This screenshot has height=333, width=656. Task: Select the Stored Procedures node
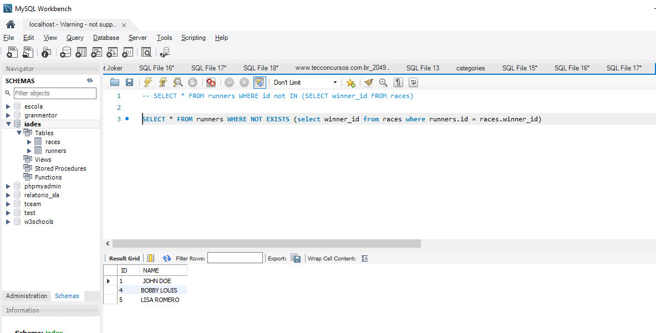click(x=60, y=168)
